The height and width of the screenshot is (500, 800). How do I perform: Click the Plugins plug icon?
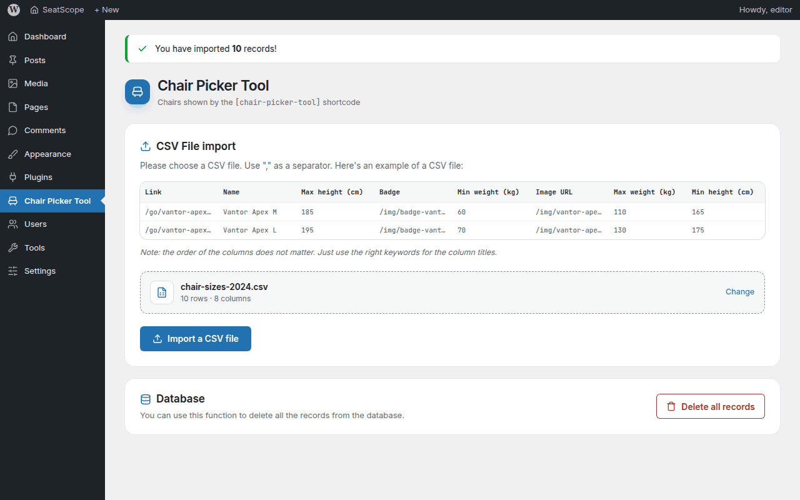[x=12, y=177]
